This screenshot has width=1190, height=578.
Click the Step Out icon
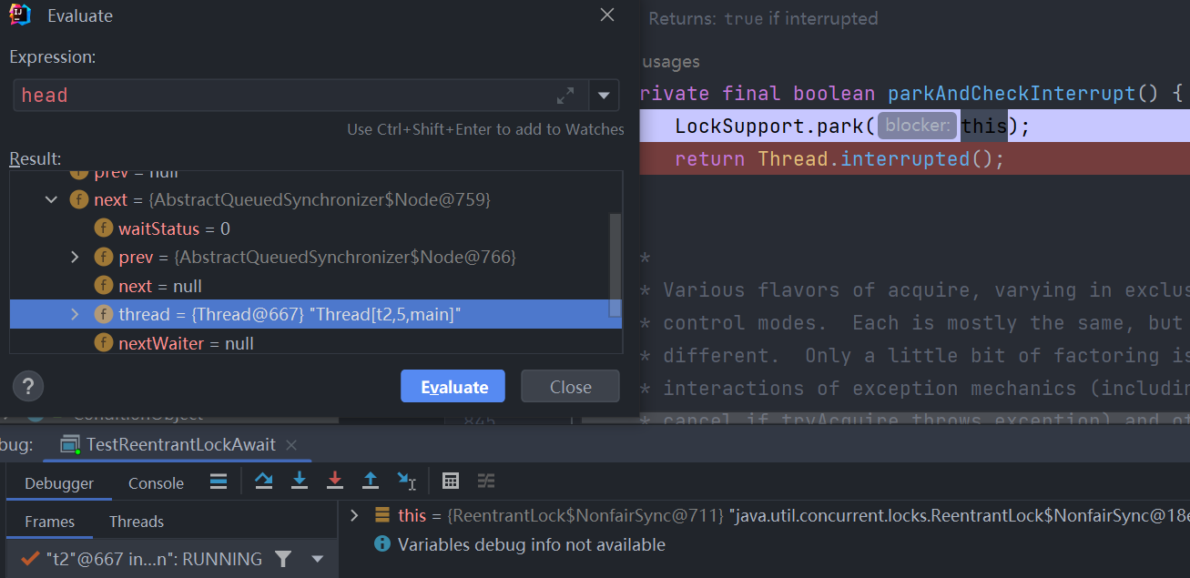370,481
